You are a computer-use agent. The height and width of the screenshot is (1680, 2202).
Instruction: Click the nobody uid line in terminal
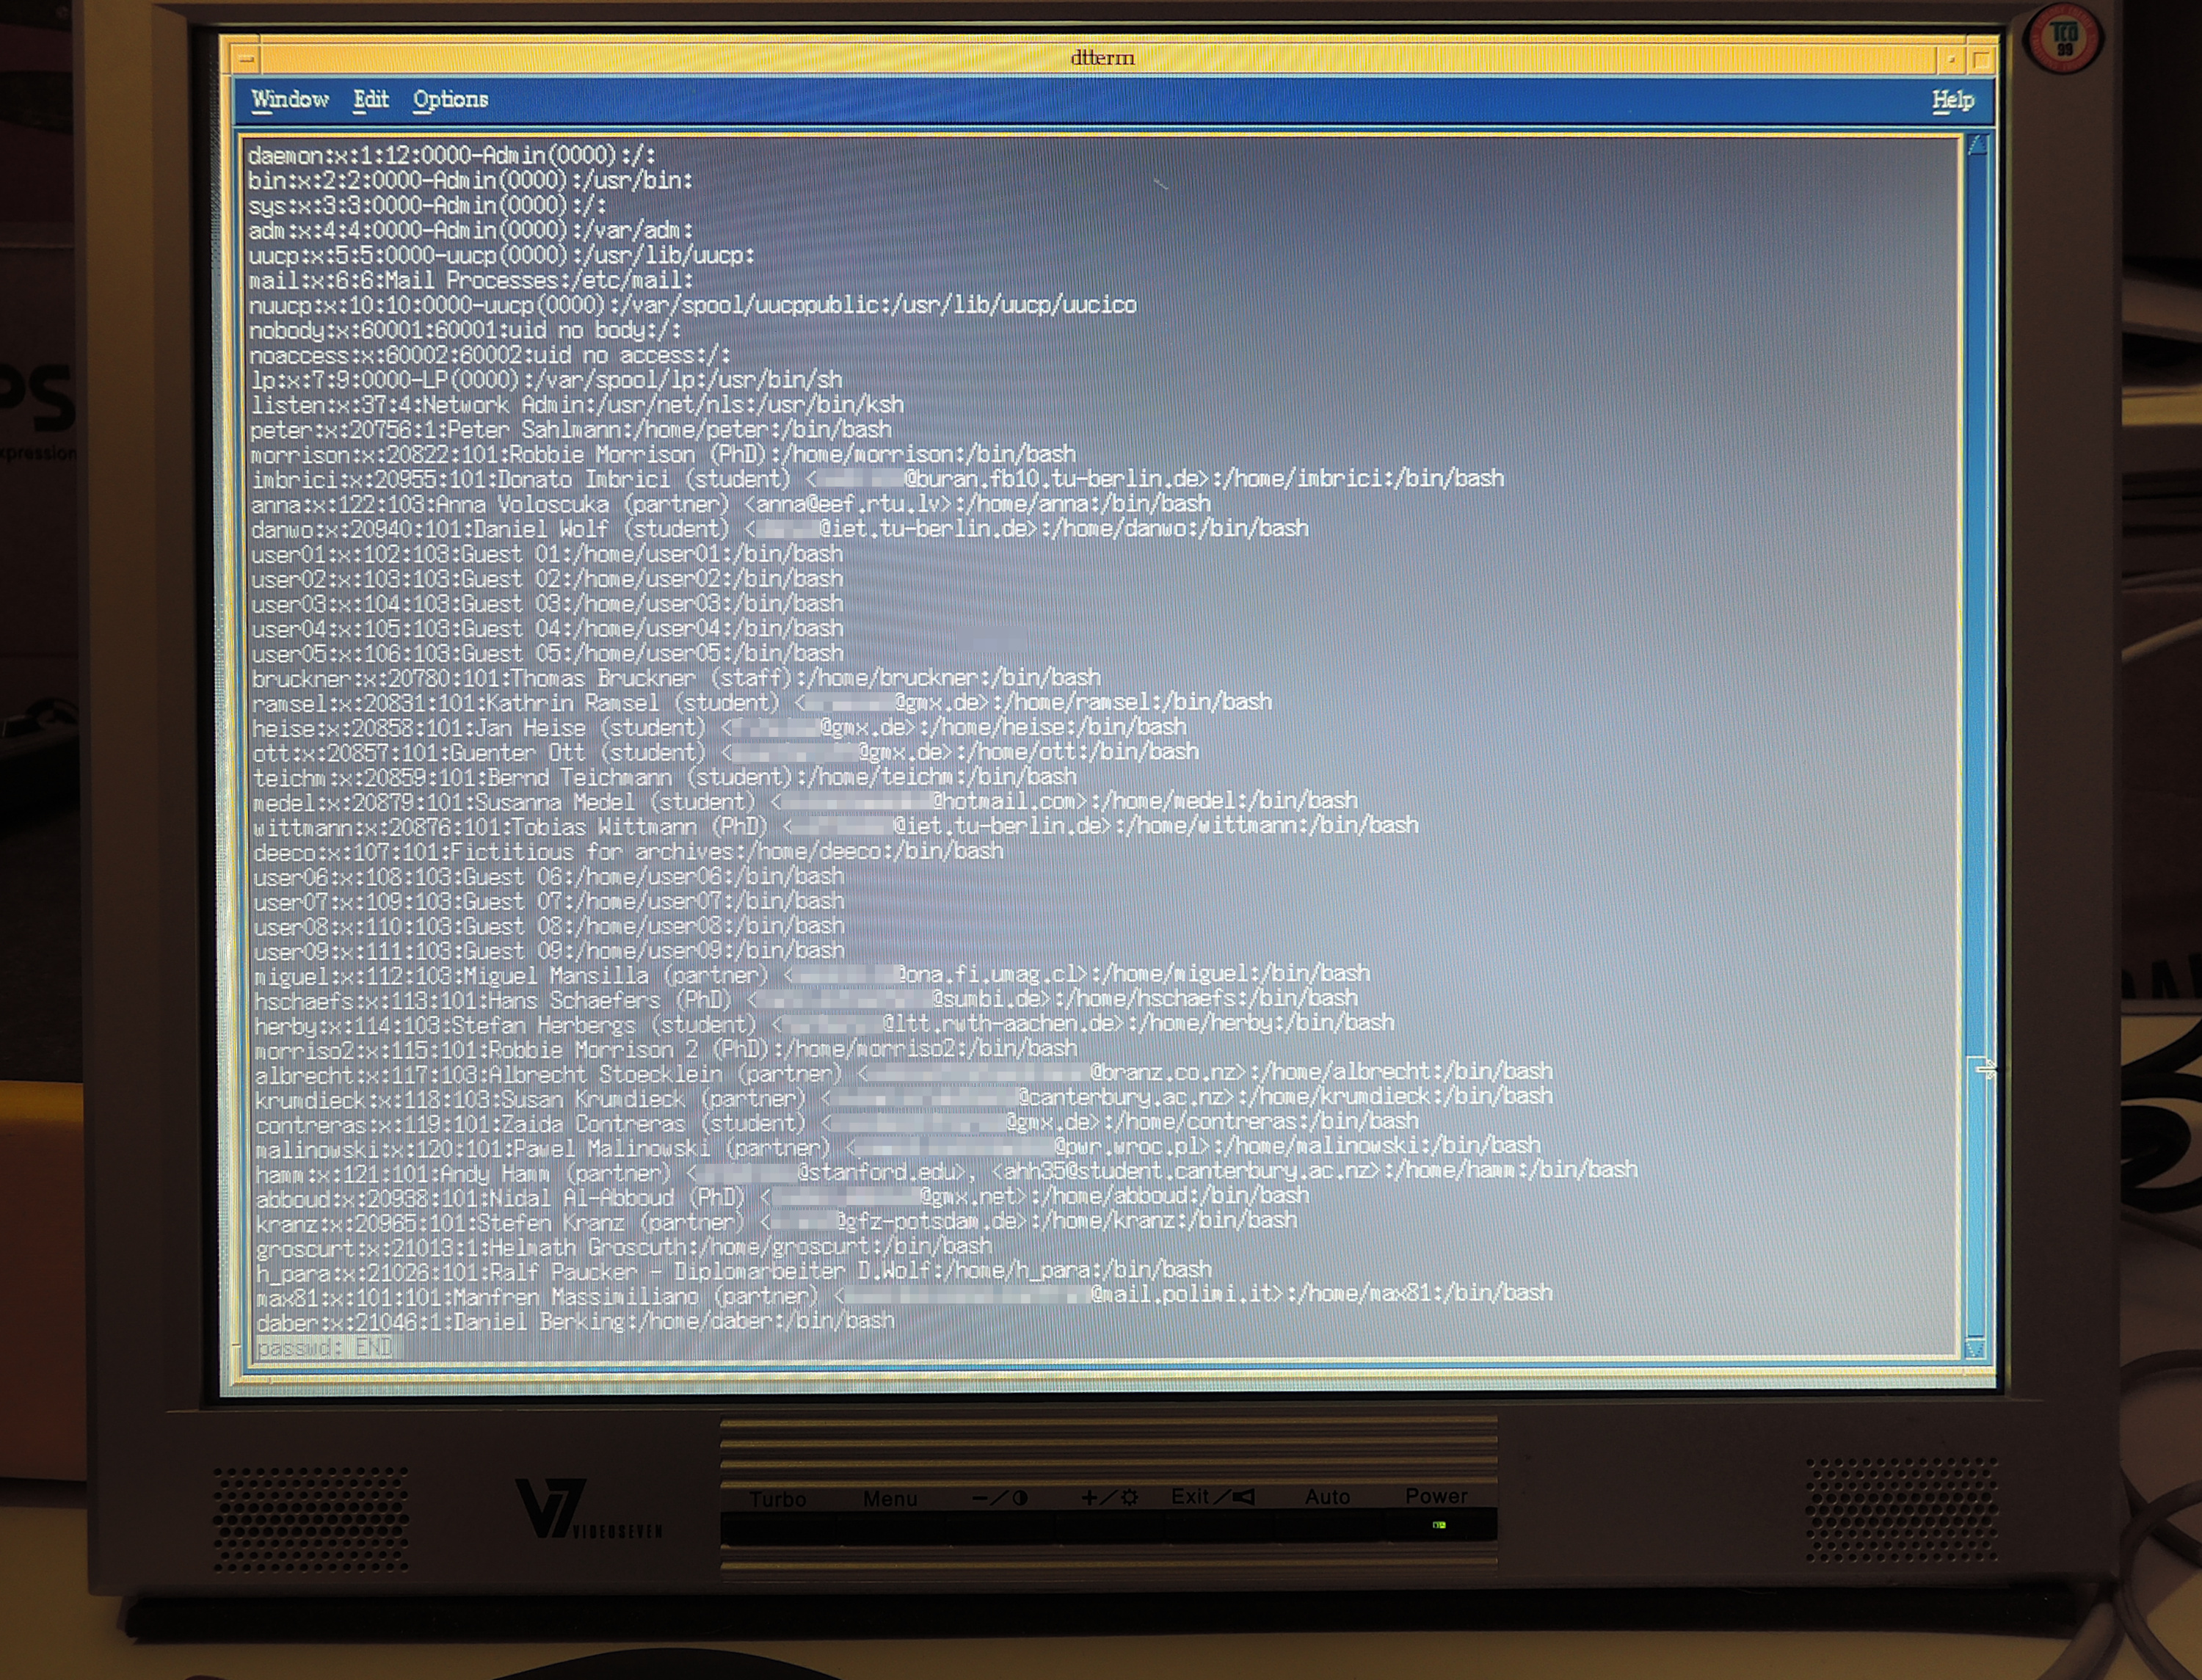(465, 330)
